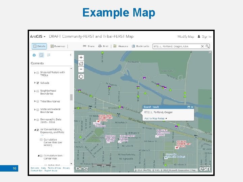Image resolution: width=243 pixels, height=182 pixels.
Task: Enable Cumulative Non-Cancer Risk checkbox
Action: 41,156
